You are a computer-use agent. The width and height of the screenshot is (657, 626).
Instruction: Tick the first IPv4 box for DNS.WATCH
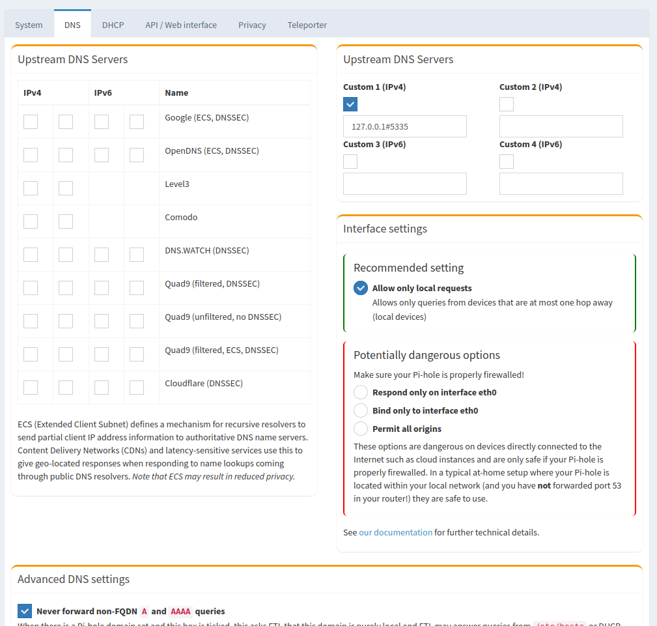tap(31, 255)
